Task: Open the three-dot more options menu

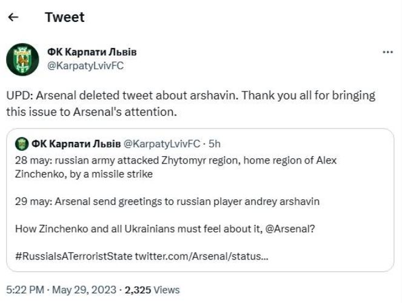Action: point(388,52)
